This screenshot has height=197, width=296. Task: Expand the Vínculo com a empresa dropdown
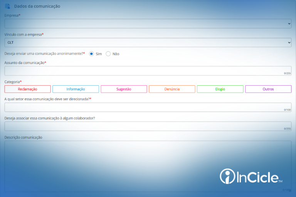148,43
